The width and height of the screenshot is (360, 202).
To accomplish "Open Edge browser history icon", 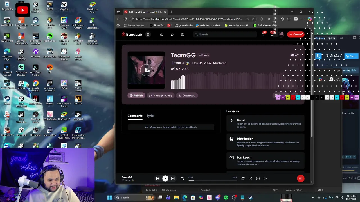I will coord(282,19).
